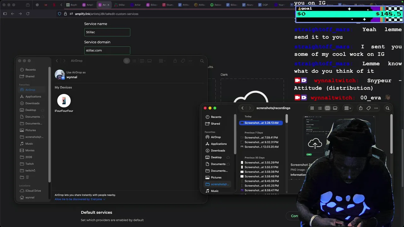Image resolution: width=404 pixels, height=227 pixels.
Task: Select Screenshot...t 12.03.20 AM file
Action: [261, 147]
